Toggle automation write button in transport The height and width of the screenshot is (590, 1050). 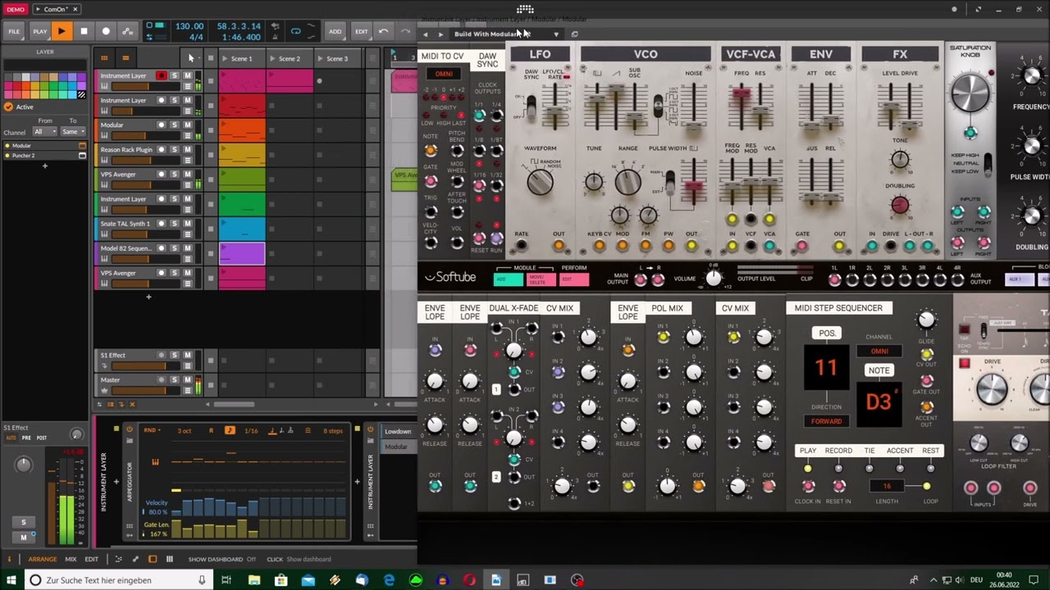pyautogui.click(x=128, y=31)
